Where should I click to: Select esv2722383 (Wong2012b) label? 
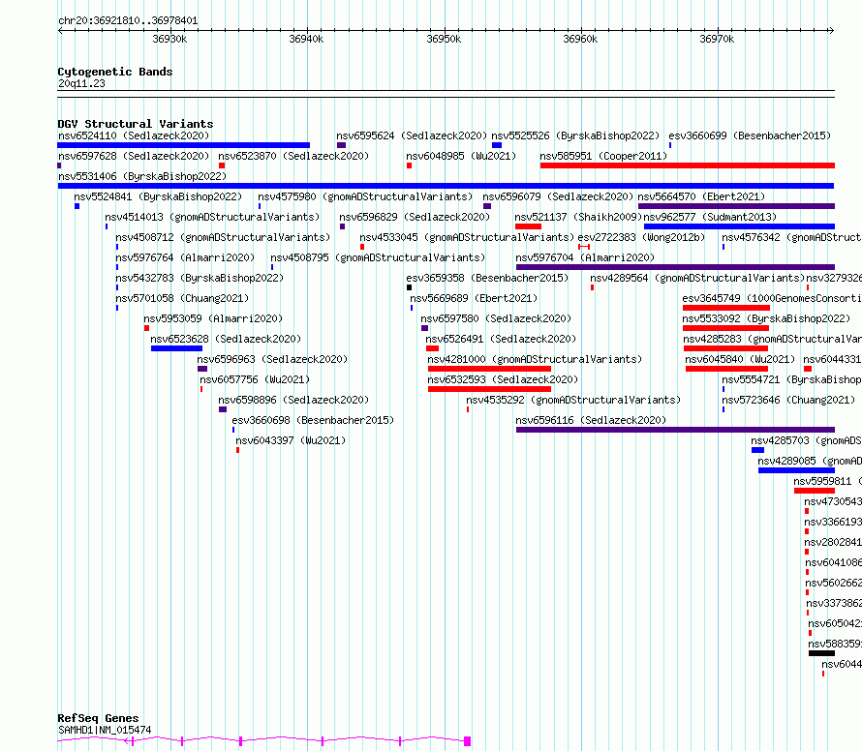pyautogui.click(x=641, y=237)
